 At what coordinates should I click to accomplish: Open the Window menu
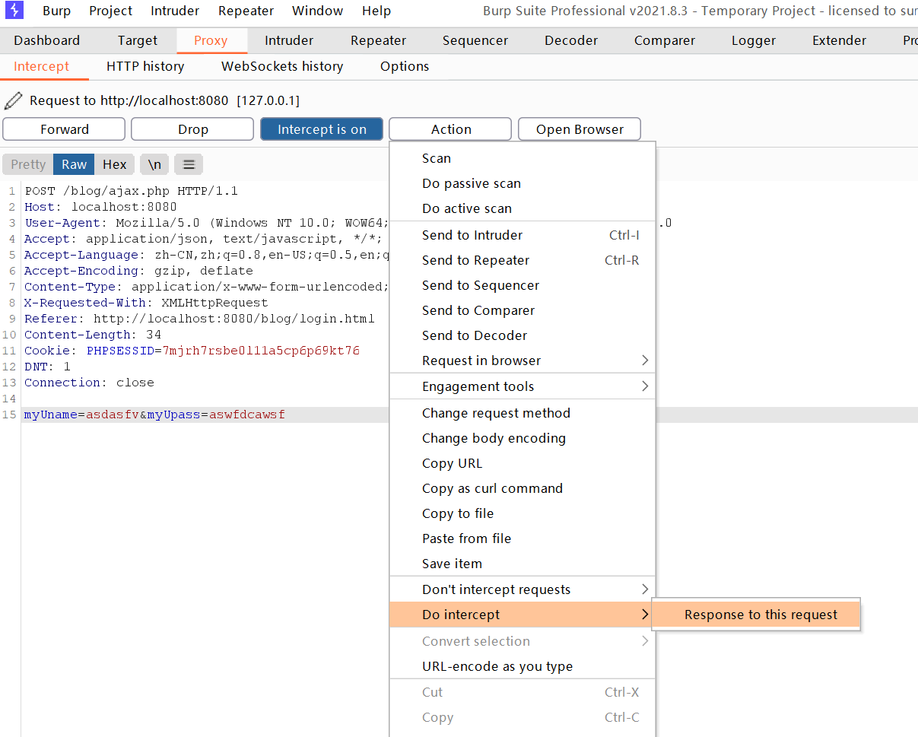[x=317, y=11]
